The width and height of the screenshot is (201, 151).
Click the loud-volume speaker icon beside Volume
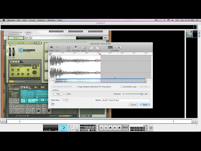point(146,94)
